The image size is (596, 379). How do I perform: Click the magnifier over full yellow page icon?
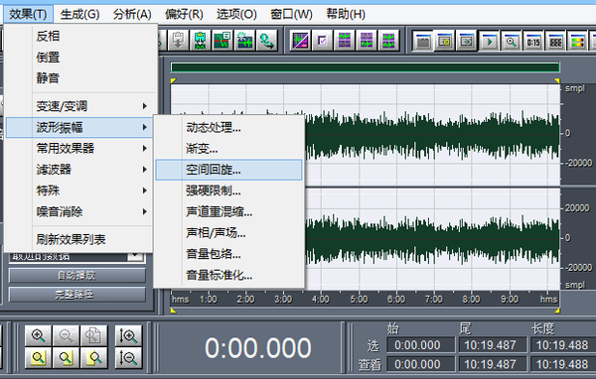point(39,358)
